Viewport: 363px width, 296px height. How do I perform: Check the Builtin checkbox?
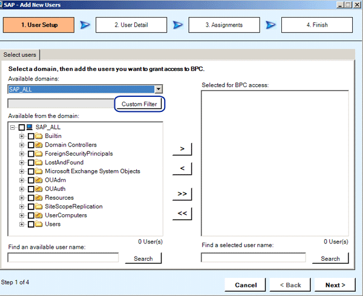point(31,136)
